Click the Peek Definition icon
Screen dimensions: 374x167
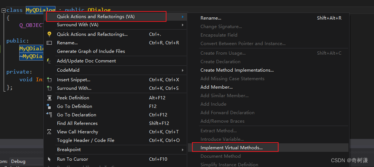click(x=49, y=98)
